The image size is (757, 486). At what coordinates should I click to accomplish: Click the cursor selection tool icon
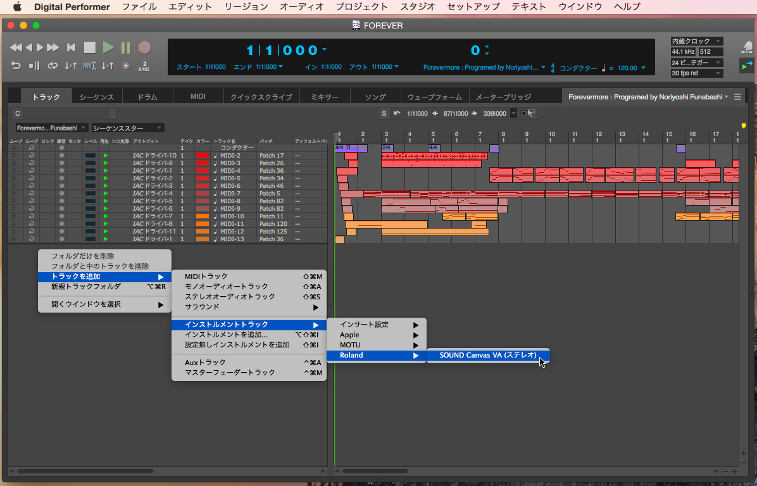(x=531, y=113)
